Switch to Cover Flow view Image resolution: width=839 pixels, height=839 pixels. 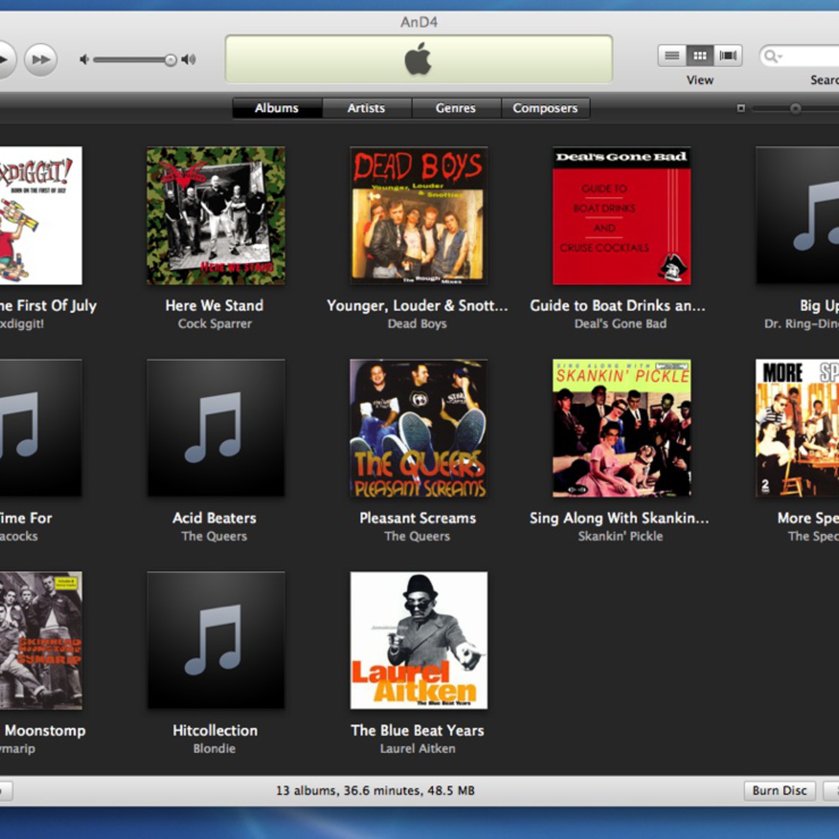coord(728,56)
